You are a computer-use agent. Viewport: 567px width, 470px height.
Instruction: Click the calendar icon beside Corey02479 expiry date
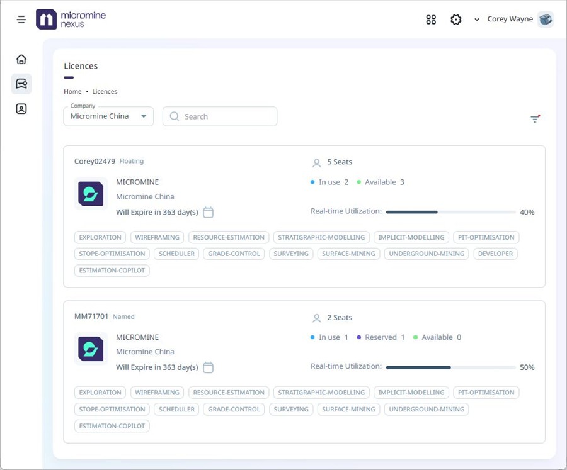(x=209, y=213)
